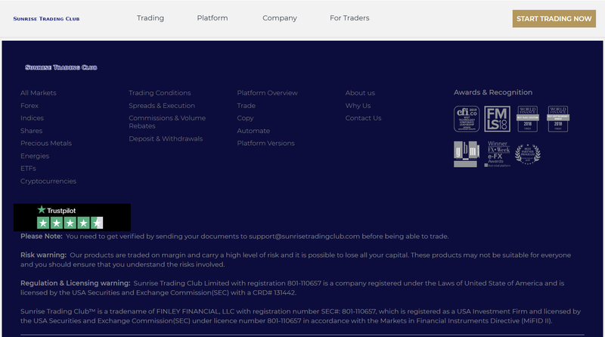Screen dimensions: 605x337
Task: Click the Please Note label
Action: click(x=42, y=237)
